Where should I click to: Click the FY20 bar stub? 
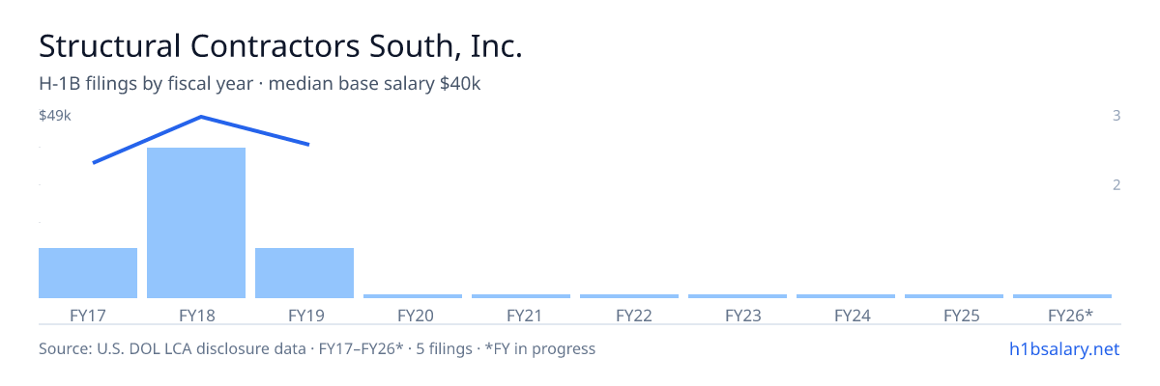(413, 296)
